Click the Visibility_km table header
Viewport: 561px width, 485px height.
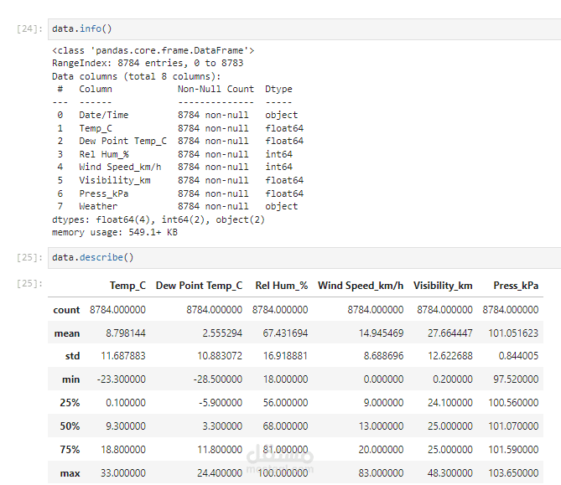(x=443, y=286)
